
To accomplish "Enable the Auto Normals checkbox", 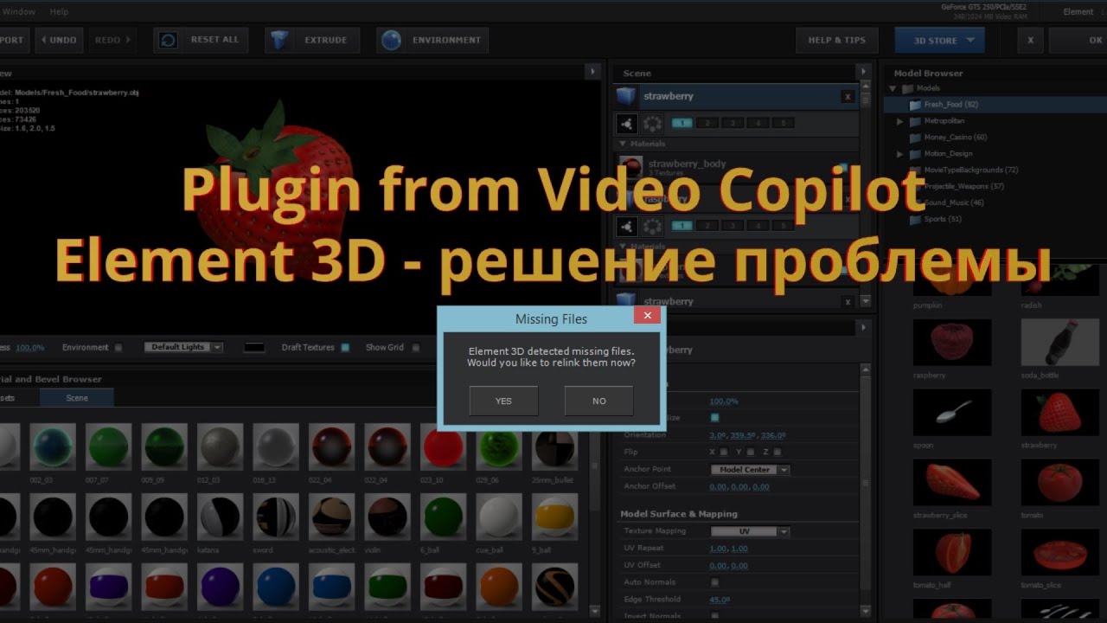I will [x=714, y=582].
